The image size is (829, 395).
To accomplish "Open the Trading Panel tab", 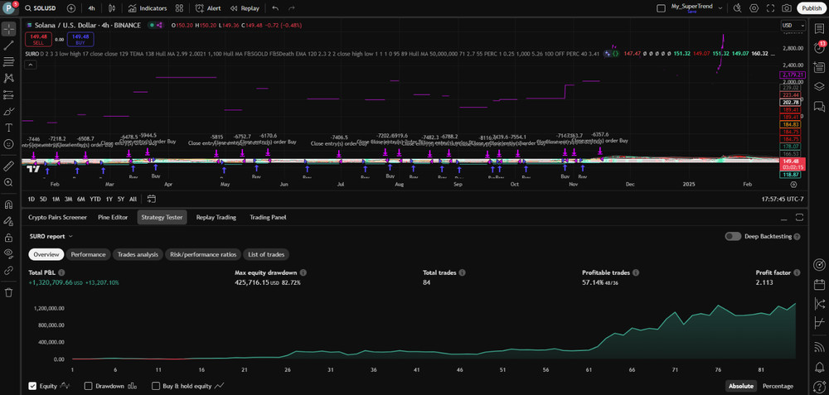I will 268,217.
